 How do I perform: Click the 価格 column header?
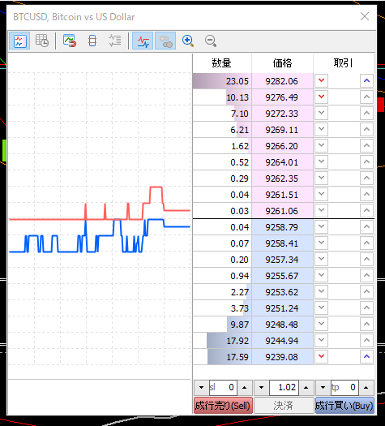point(282,63)
